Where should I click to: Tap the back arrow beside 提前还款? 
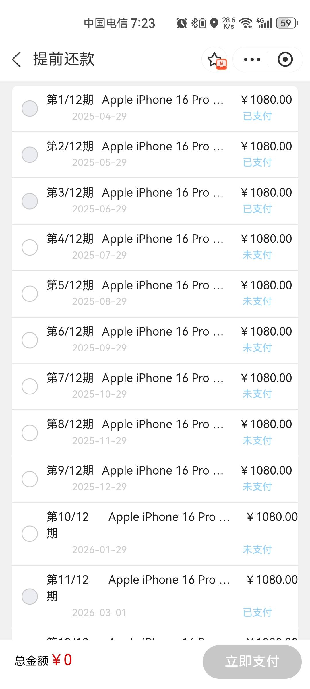pyautogui.click(x=16, y=59)
